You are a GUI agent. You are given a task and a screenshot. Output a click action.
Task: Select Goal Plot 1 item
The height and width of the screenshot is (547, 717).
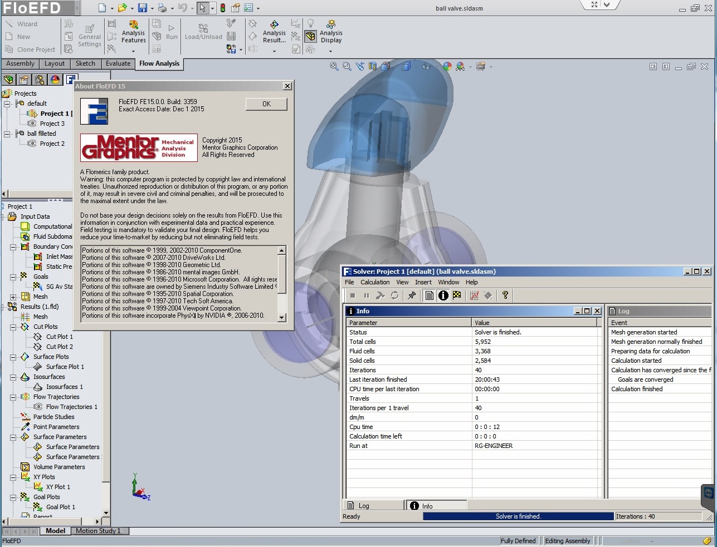point(61,507)
